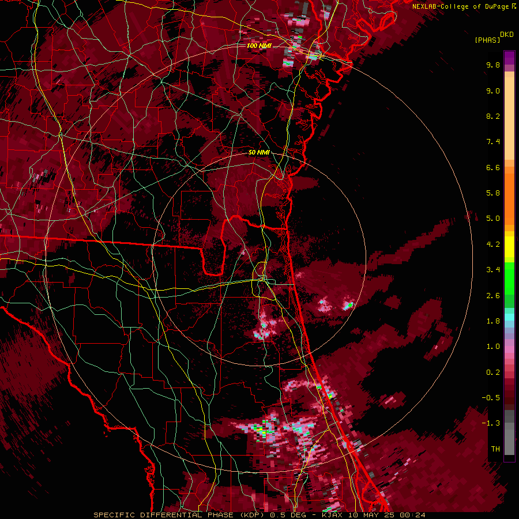Click the 1.0 color scale label
This screenshot has height=519, width=519.
click(493, 347)
